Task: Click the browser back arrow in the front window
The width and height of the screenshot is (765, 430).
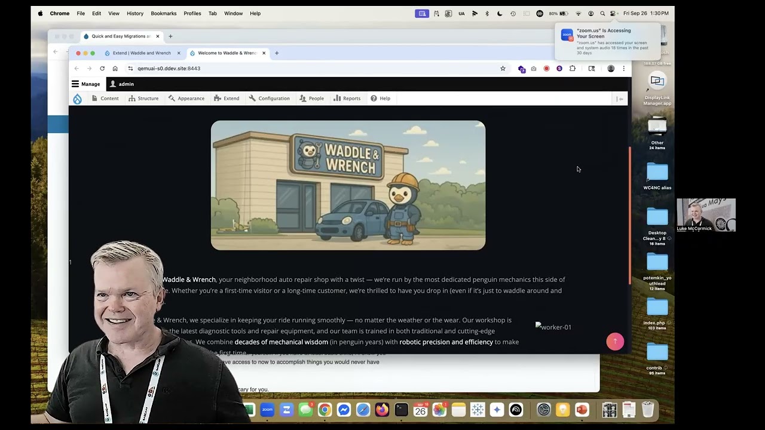Action: pyautogui.click(x=76, y=69)
